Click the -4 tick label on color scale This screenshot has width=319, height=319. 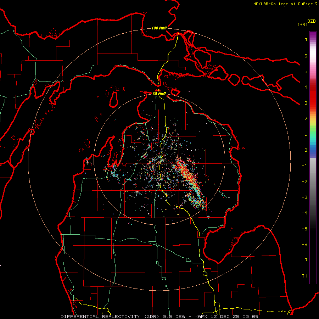pos(304,213)
